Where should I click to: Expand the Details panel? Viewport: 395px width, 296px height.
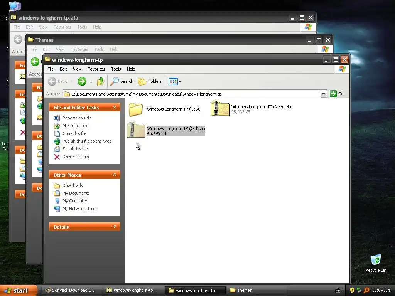[x=115, y=227]
